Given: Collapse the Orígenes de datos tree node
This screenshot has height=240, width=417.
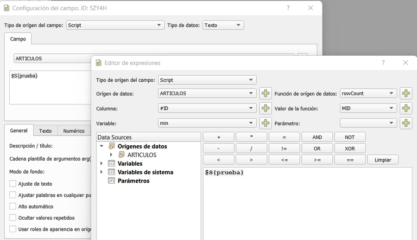Looking at the screenshot, I should point(102,146).
